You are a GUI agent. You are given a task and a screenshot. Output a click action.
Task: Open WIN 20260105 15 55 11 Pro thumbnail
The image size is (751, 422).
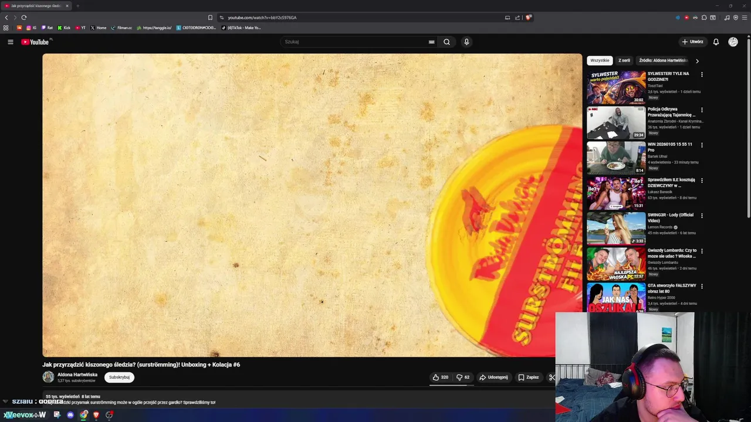pyautogui.click(x=616, y=158)
